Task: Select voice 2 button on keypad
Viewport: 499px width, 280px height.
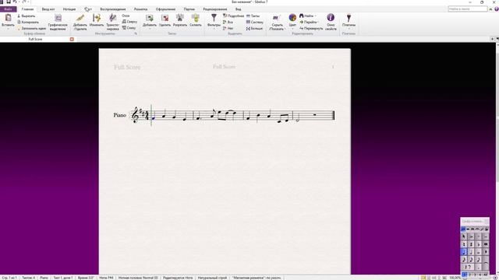Action: (470, 275)
